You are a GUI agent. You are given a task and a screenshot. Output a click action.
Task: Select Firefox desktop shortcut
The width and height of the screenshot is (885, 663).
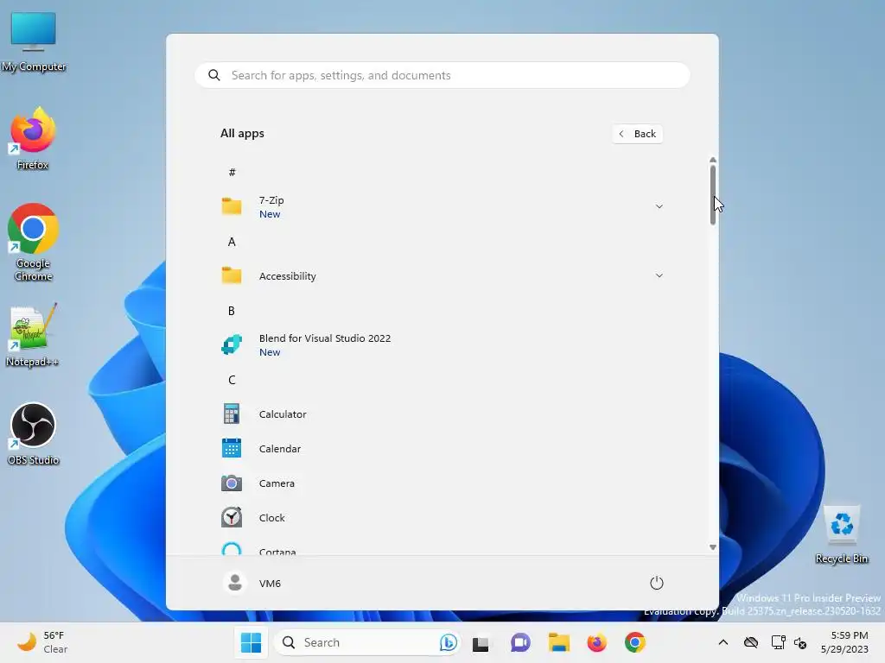[x=33, y=139]
